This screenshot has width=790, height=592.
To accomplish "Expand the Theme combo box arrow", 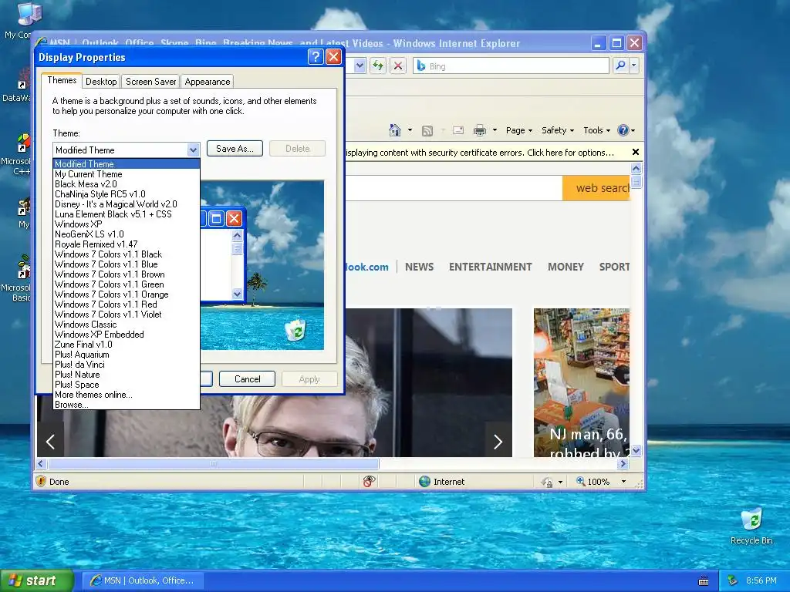I will [193, 150].
